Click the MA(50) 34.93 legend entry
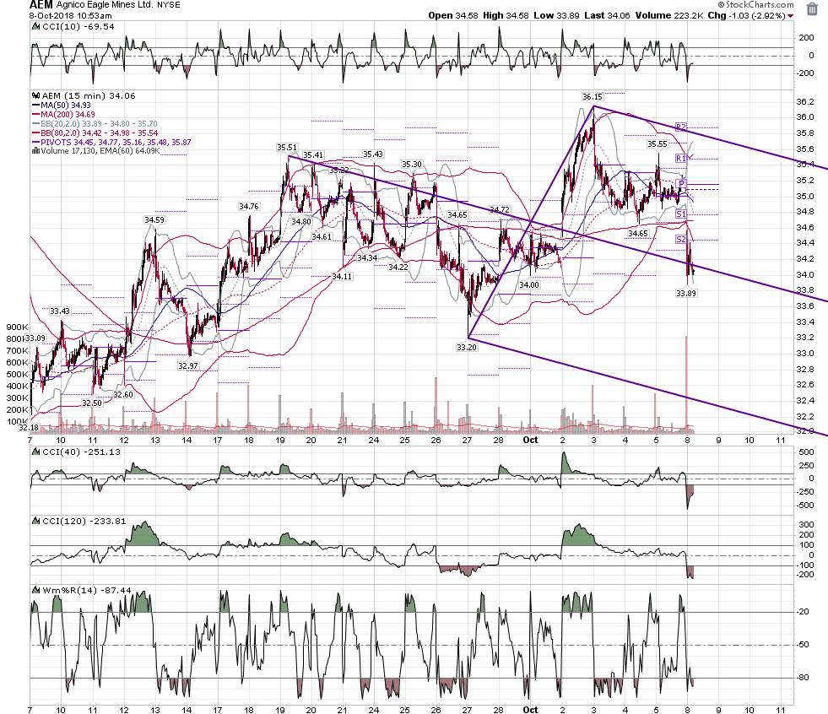The image size is (828, 714). [66, 105]
